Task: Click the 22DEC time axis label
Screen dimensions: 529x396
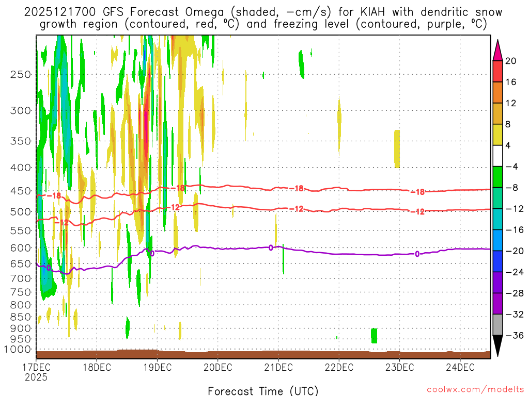Action: point(339,367)
